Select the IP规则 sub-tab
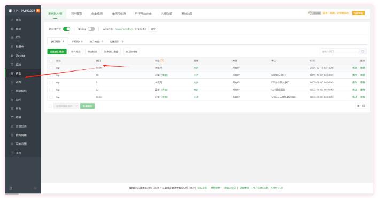 [x=77, y=42]
